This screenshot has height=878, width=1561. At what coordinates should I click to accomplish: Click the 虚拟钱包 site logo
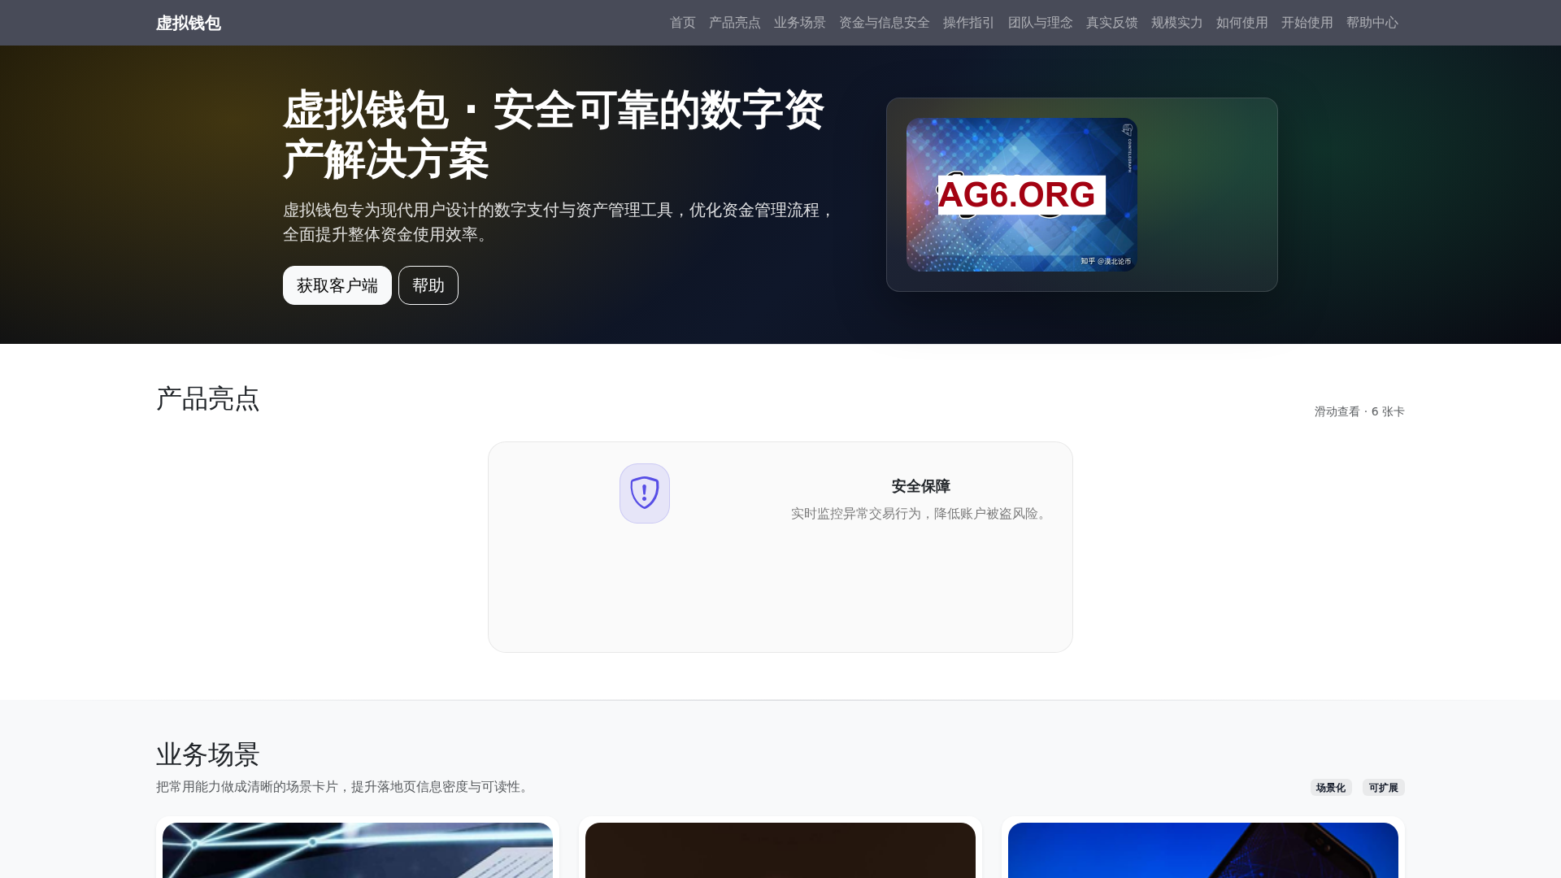tap(189, 23)
